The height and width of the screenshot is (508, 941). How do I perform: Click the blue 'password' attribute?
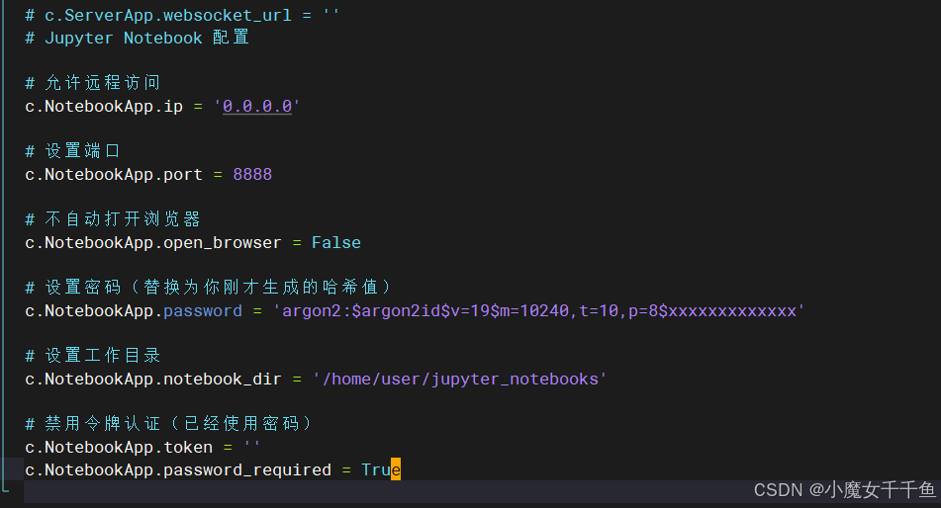(x=203, y=311)
